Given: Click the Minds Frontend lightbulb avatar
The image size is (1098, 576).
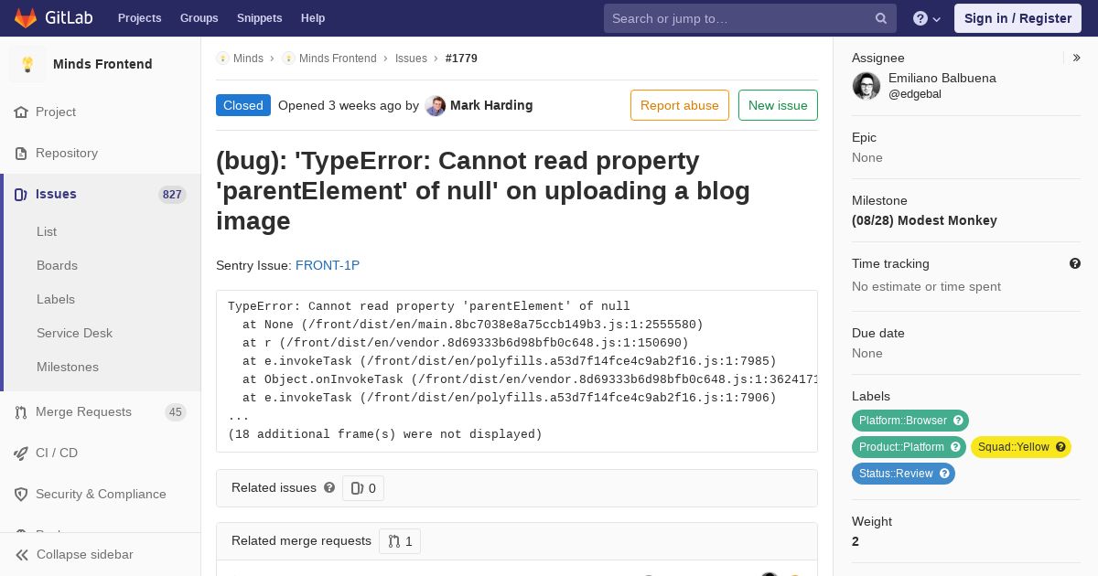Looking at the screenshot, I should [x=27, y=64].
